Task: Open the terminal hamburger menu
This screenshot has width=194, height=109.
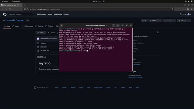Action: point(118,25)
